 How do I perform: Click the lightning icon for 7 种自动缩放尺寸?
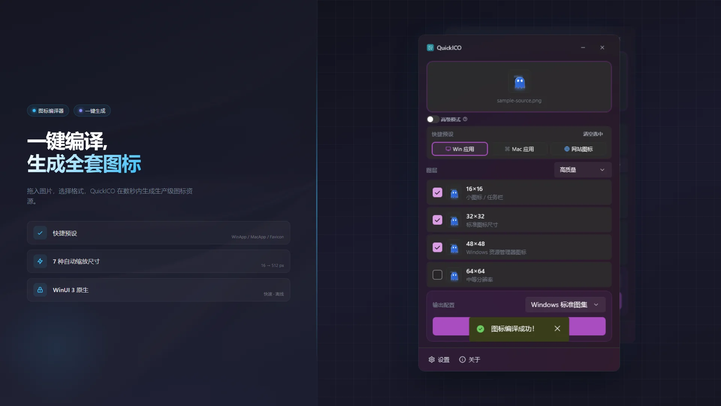[40, 261]
